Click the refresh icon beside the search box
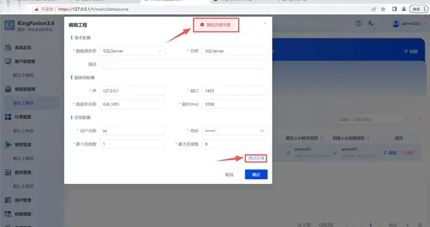The width and height of the screenshot is (430, 227). (419, 119)
